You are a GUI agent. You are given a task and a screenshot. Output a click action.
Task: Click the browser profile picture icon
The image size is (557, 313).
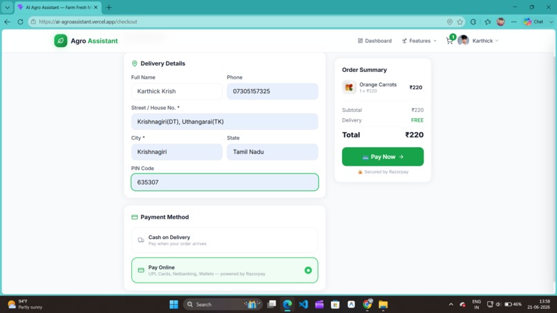click(x=500, y=21)
